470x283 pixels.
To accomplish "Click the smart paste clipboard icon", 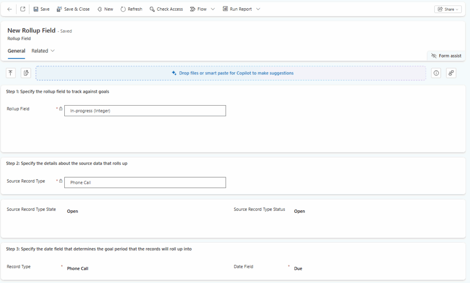I will (26, 73).
